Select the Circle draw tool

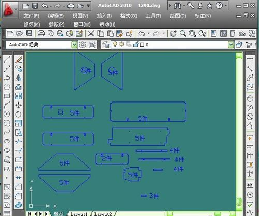pyautogui.click(x=7, y=114)
